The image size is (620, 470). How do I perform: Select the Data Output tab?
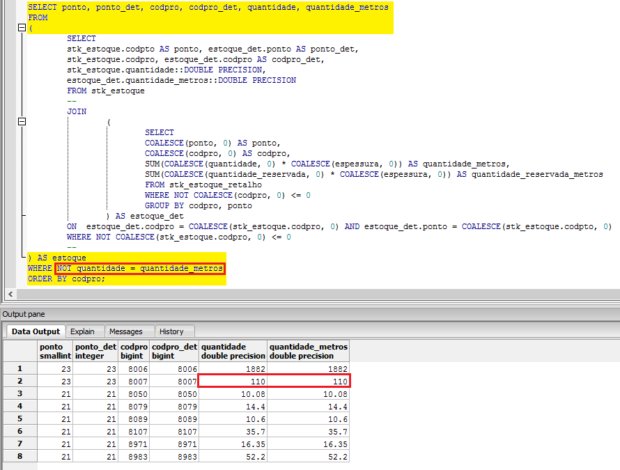36,331
